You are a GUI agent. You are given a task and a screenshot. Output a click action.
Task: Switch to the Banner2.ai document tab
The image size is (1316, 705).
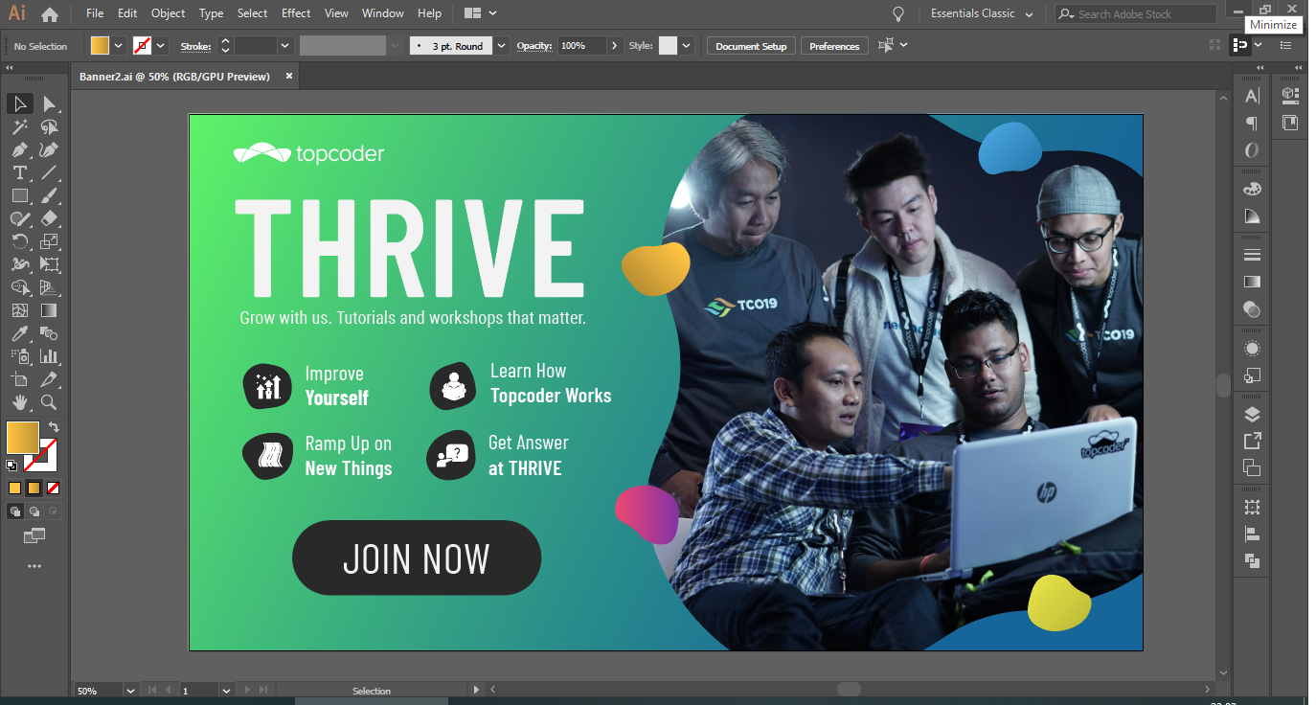tap(174, 76)
